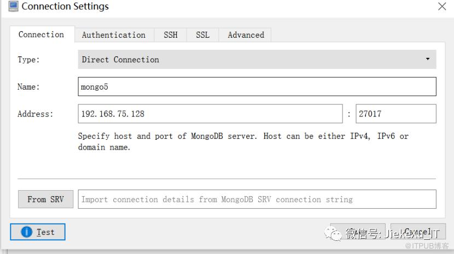The width and height of the screenshot is (454, 254).
Task: Focus the Name field containing mongo5
Action: [257, 86]
